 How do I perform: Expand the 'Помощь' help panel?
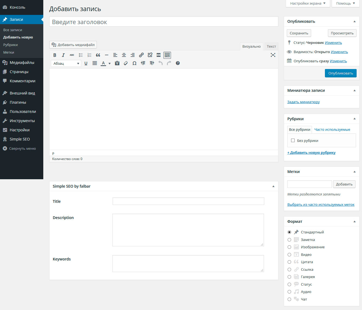(x=345, y=4)
